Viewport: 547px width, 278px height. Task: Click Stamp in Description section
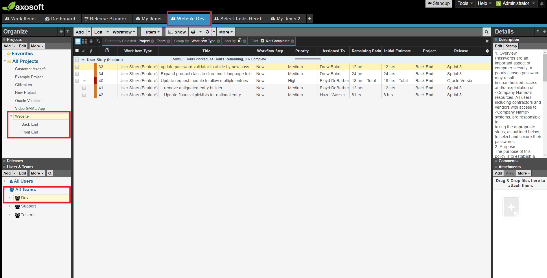click(x=511, y=46)
